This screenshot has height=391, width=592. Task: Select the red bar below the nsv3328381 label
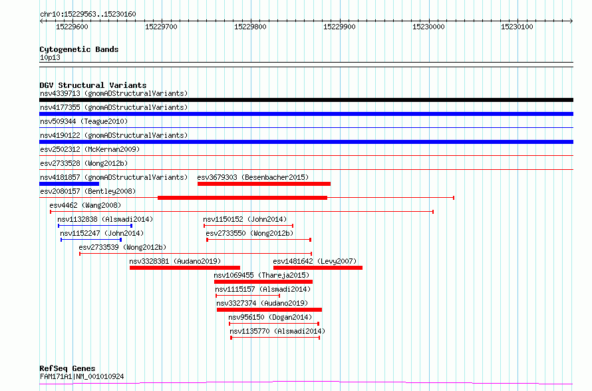tap(185, 268)
